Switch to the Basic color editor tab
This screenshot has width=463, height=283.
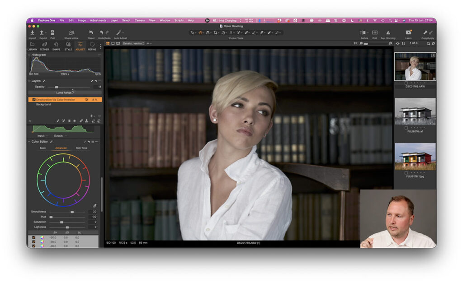pos(43,148)
